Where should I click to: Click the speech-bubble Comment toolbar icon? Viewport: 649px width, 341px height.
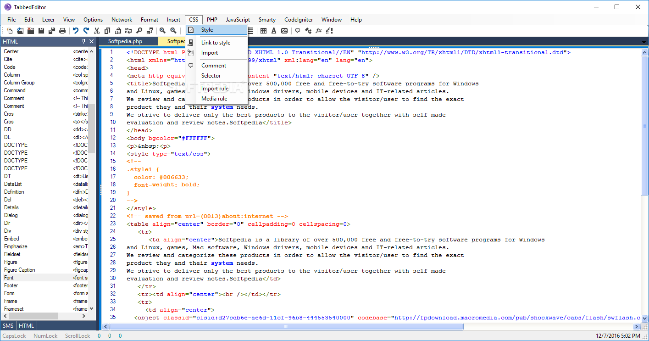click(298, 31)
